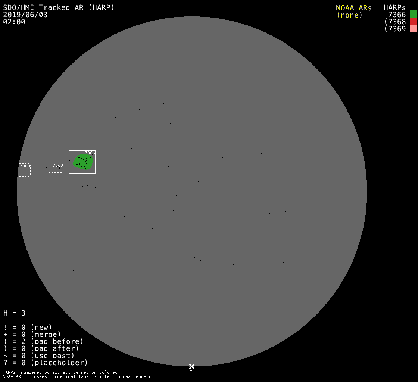Select the 7366 entry in HARPs list
This screenshot has height=382, width=418.
pos(397,15)
